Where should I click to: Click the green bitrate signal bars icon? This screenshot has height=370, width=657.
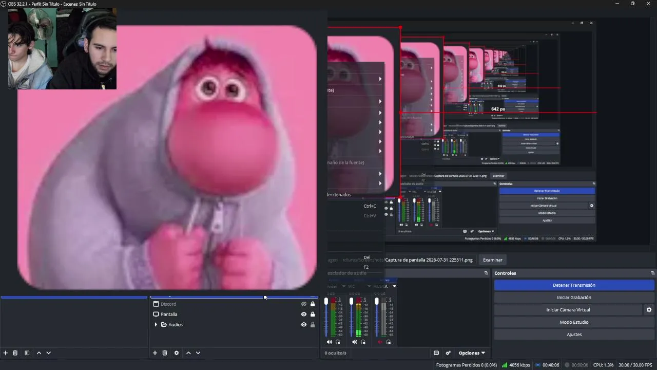pos(505,365)
